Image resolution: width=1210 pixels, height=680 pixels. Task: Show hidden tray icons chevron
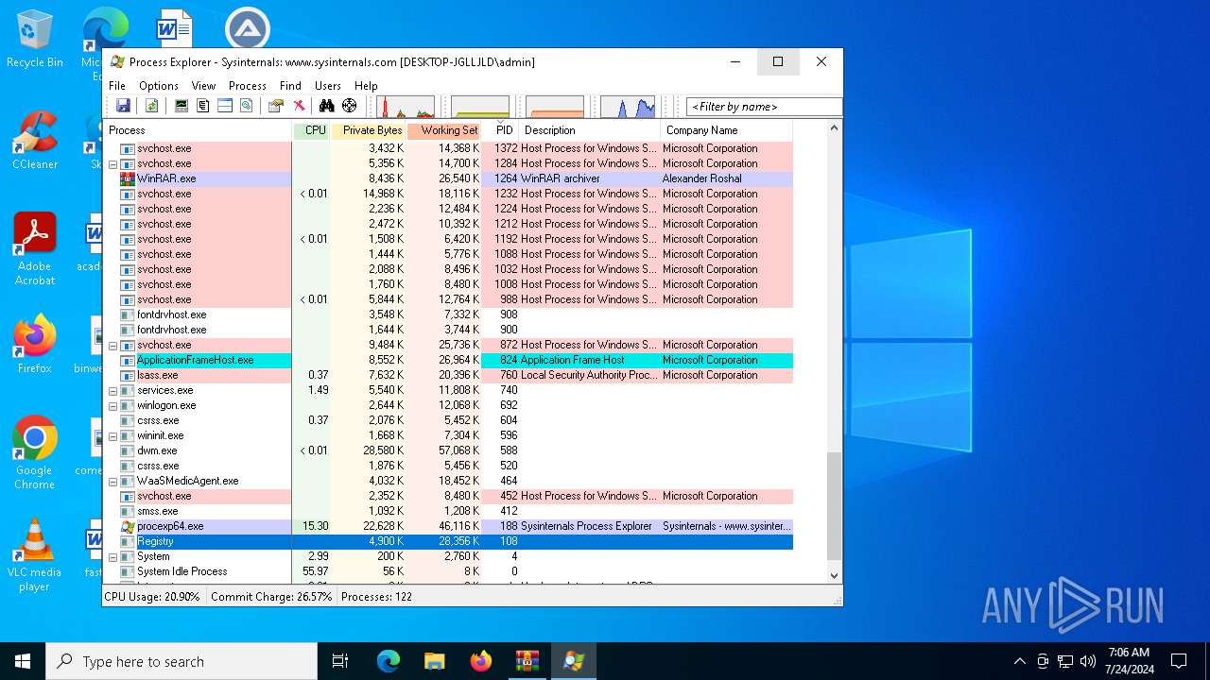coord(1019,661)
